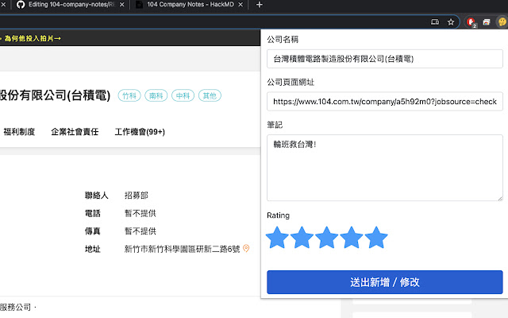The width and height of the screenshot is (508, 318).
Task: Set rating to two stars
Action: click(302, 238)
